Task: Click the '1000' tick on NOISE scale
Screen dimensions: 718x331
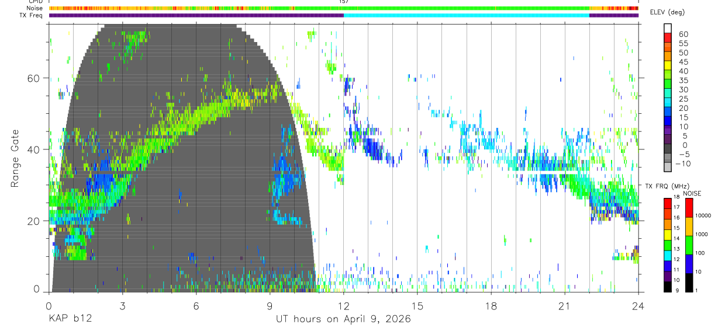Action: [x=701, y=235]
